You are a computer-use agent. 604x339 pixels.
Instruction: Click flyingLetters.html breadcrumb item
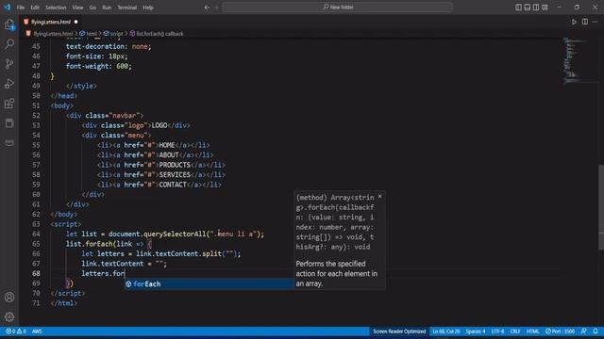(x=53, y=34)
